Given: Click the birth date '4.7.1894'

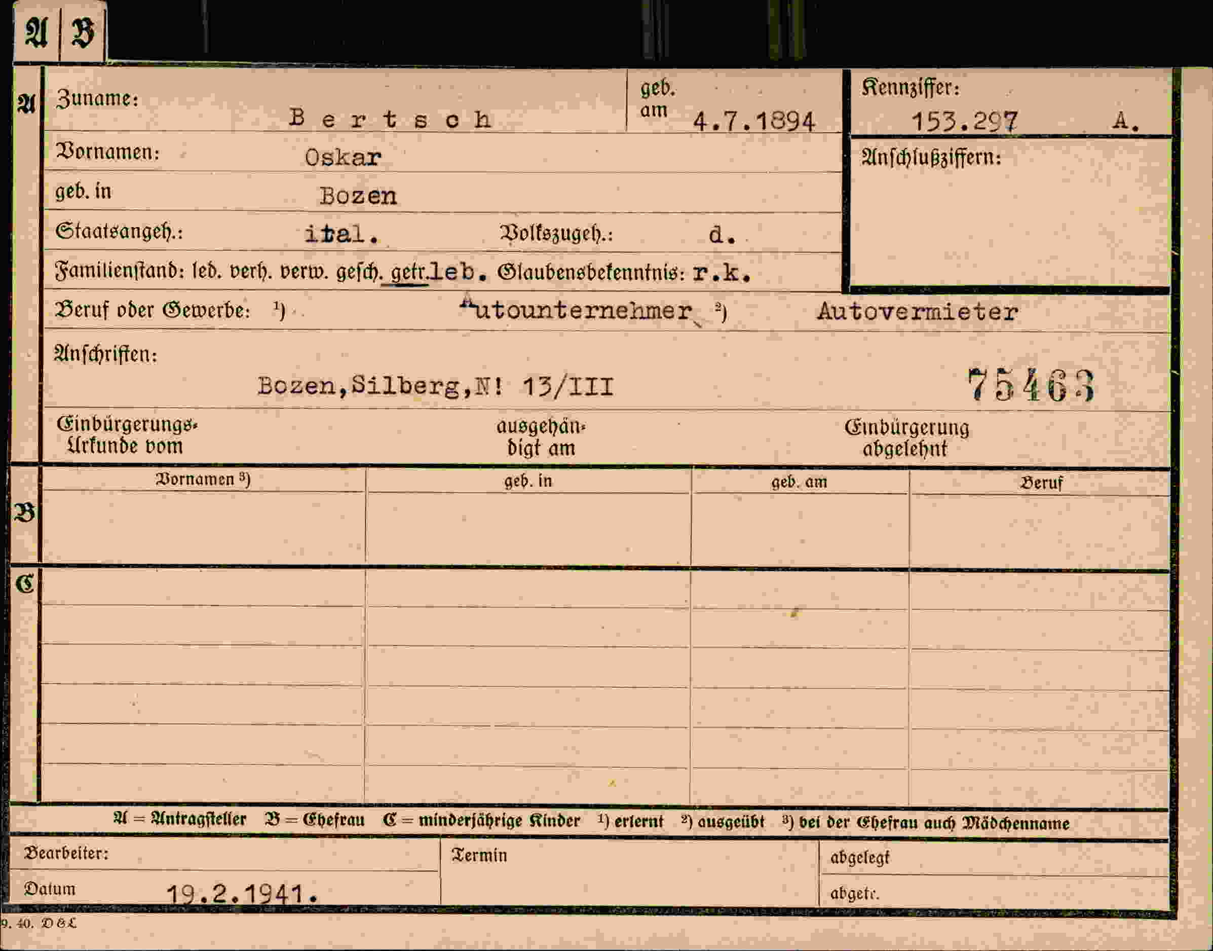Looking at the screenshot, I should point(754,121).
